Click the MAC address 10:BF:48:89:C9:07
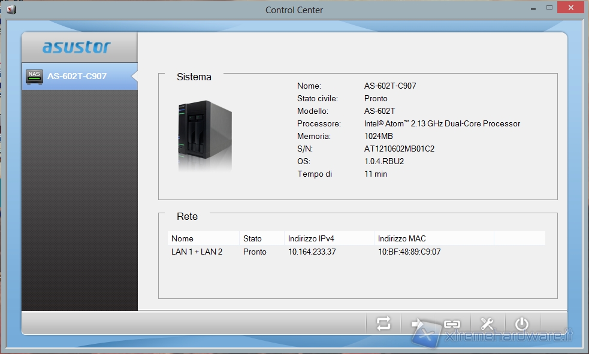The height and width of the screenshot is (354, 589). click(409, 252)
